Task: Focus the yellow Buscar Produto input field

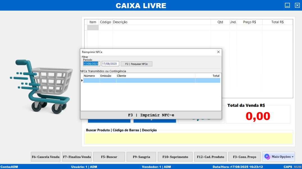Action: tap(189, 138)
